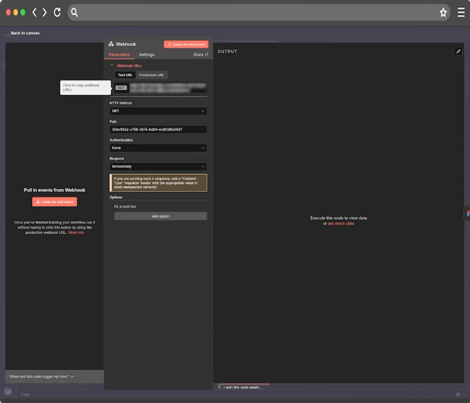Open the Docs link

pos(201,55)
